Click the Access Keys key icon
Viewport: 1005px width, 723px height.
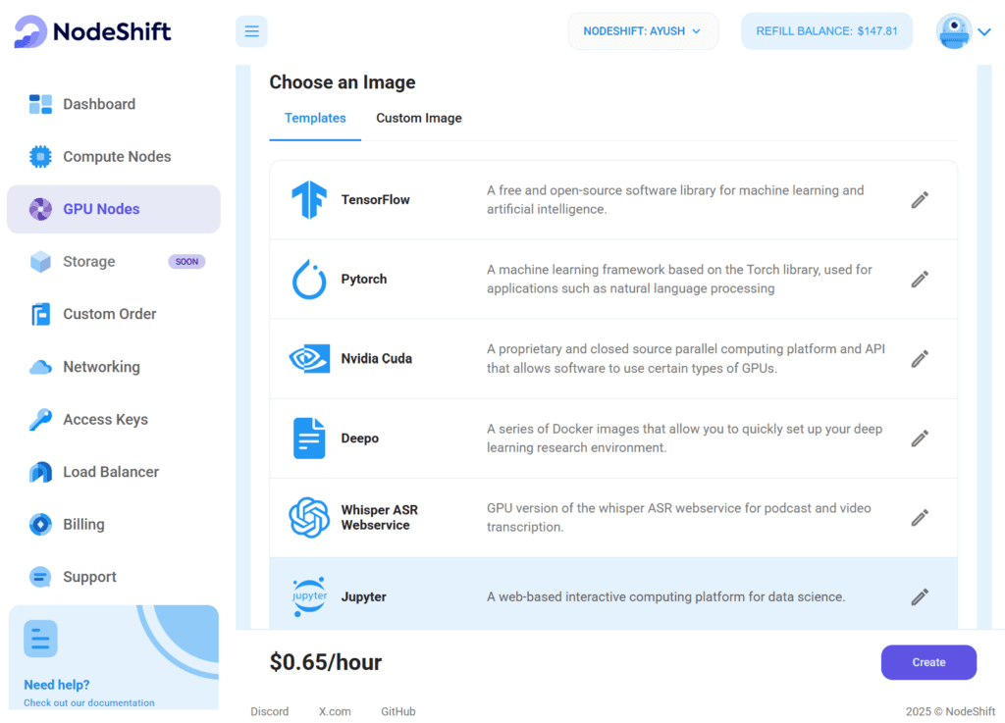coord(40,420)
